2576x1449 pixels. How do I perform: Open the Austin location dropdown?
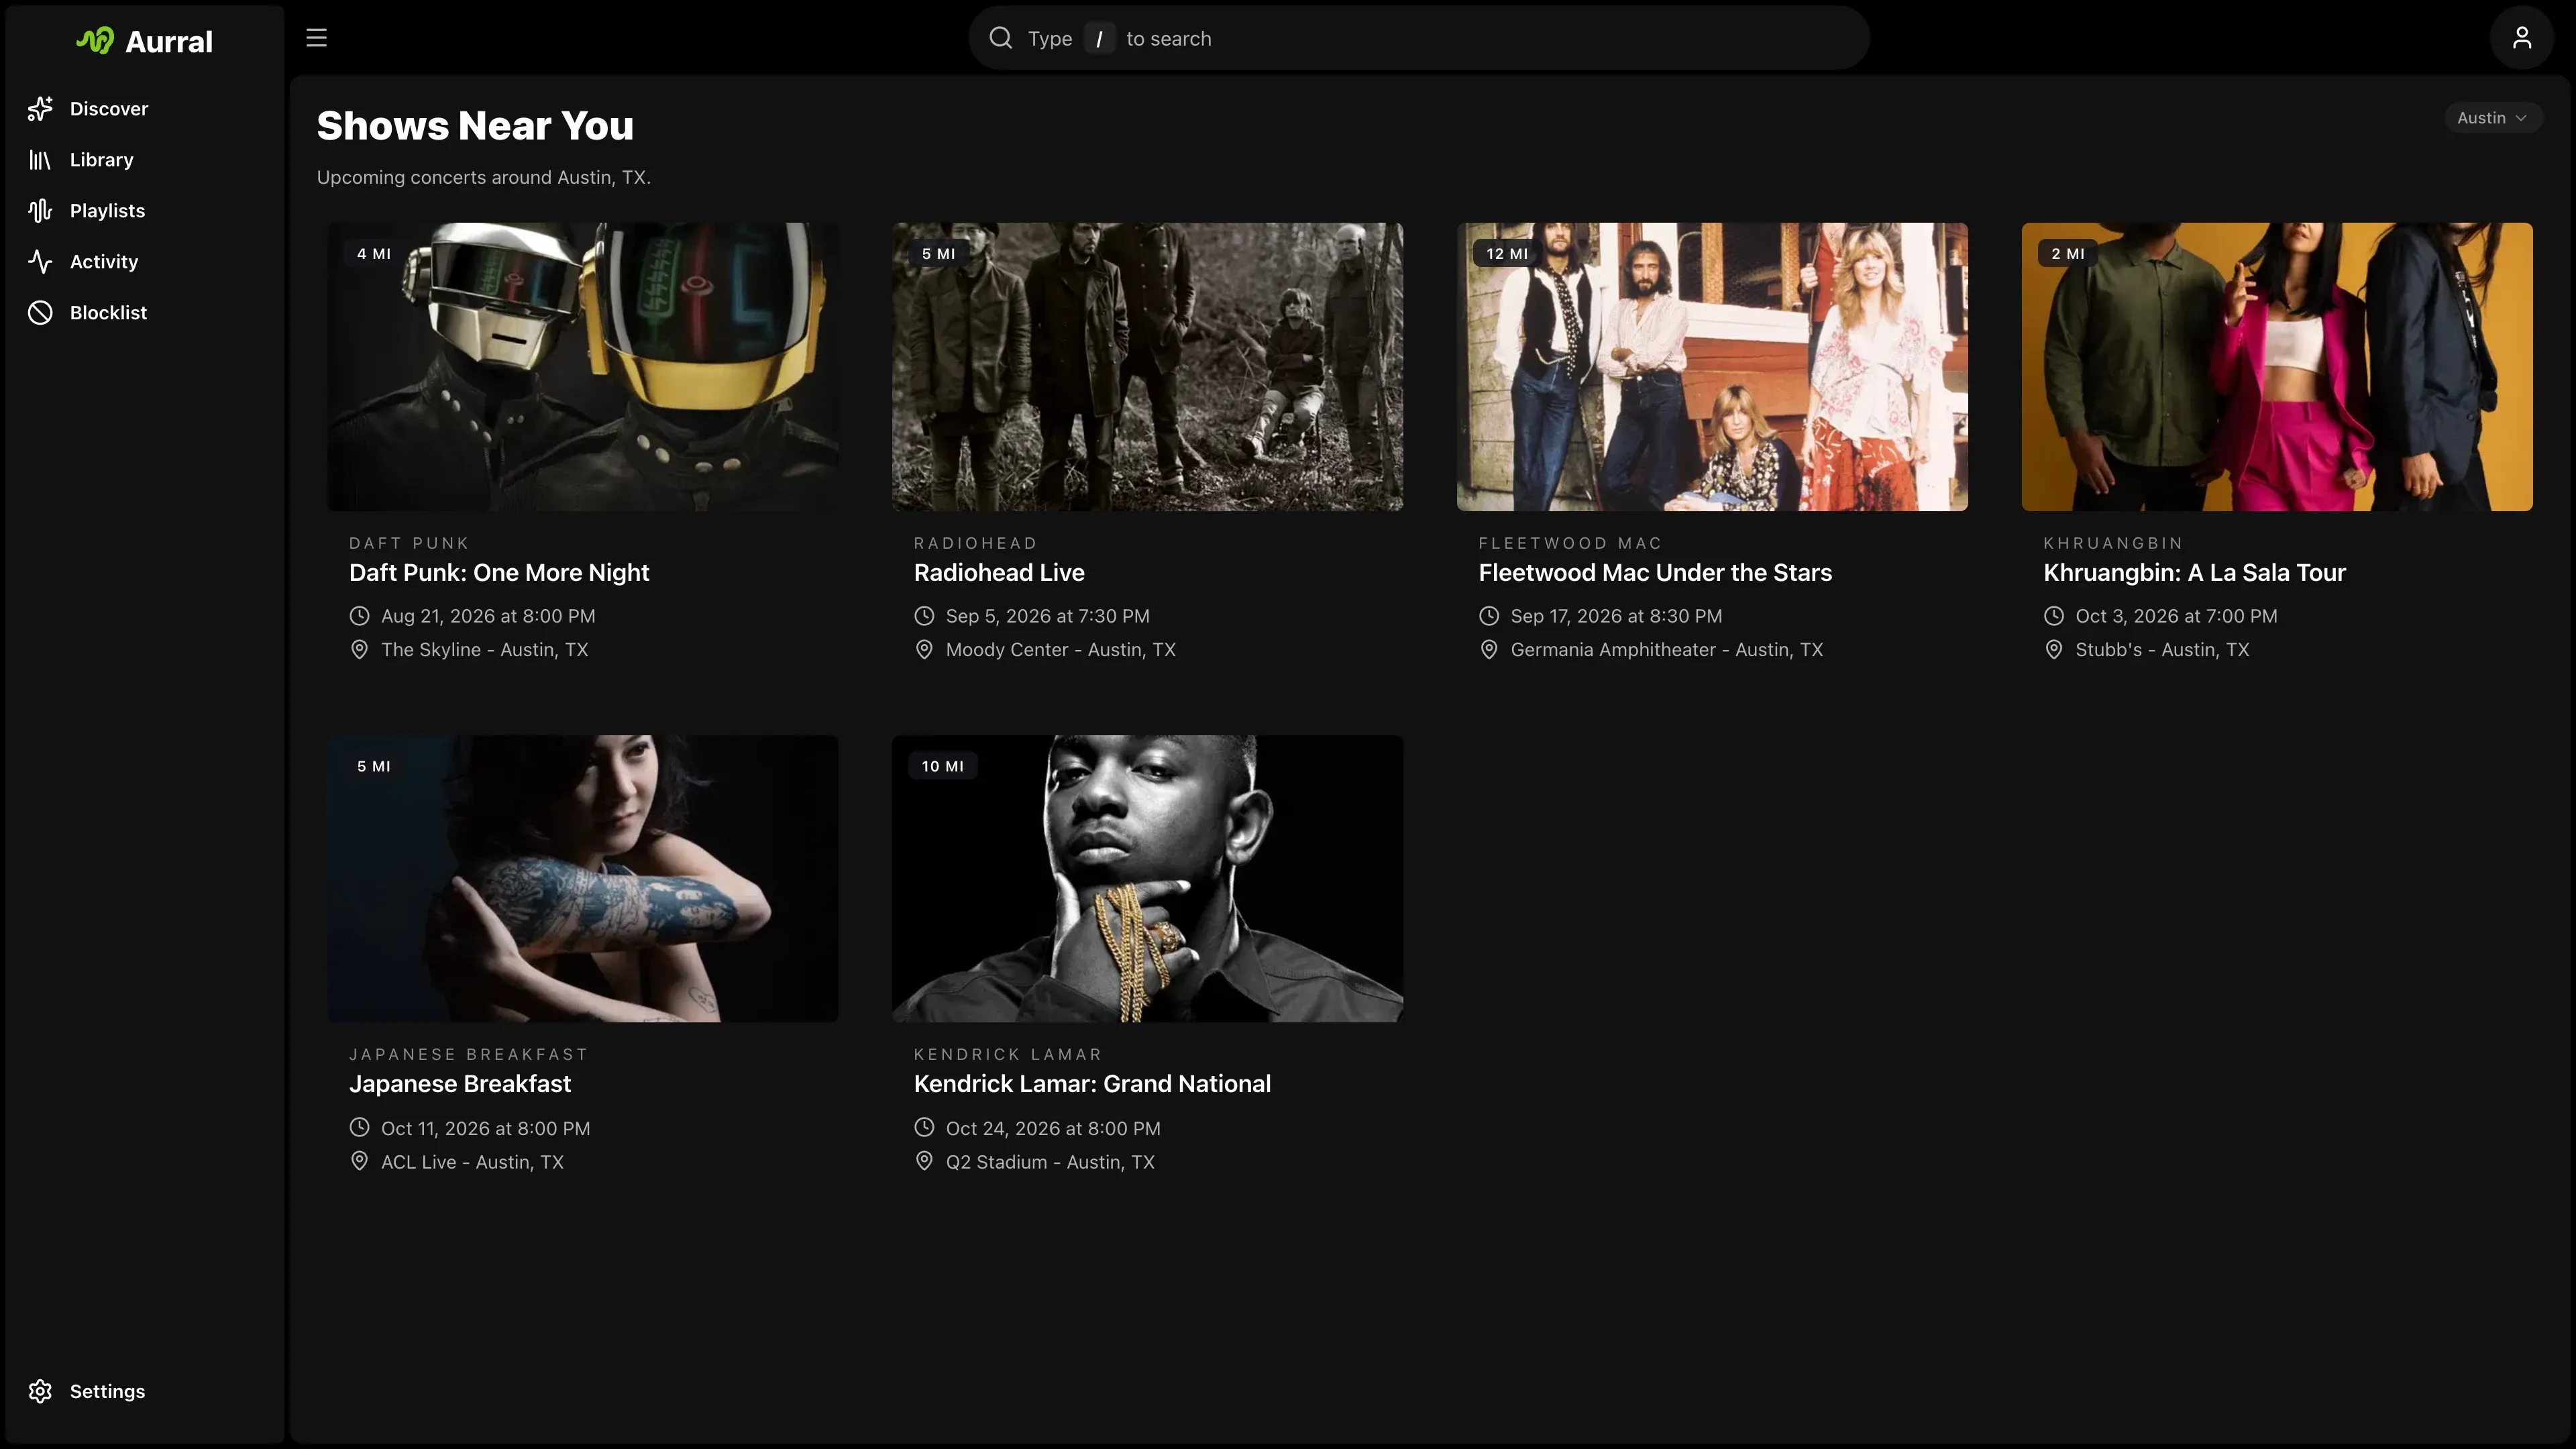pos(2492,118)
